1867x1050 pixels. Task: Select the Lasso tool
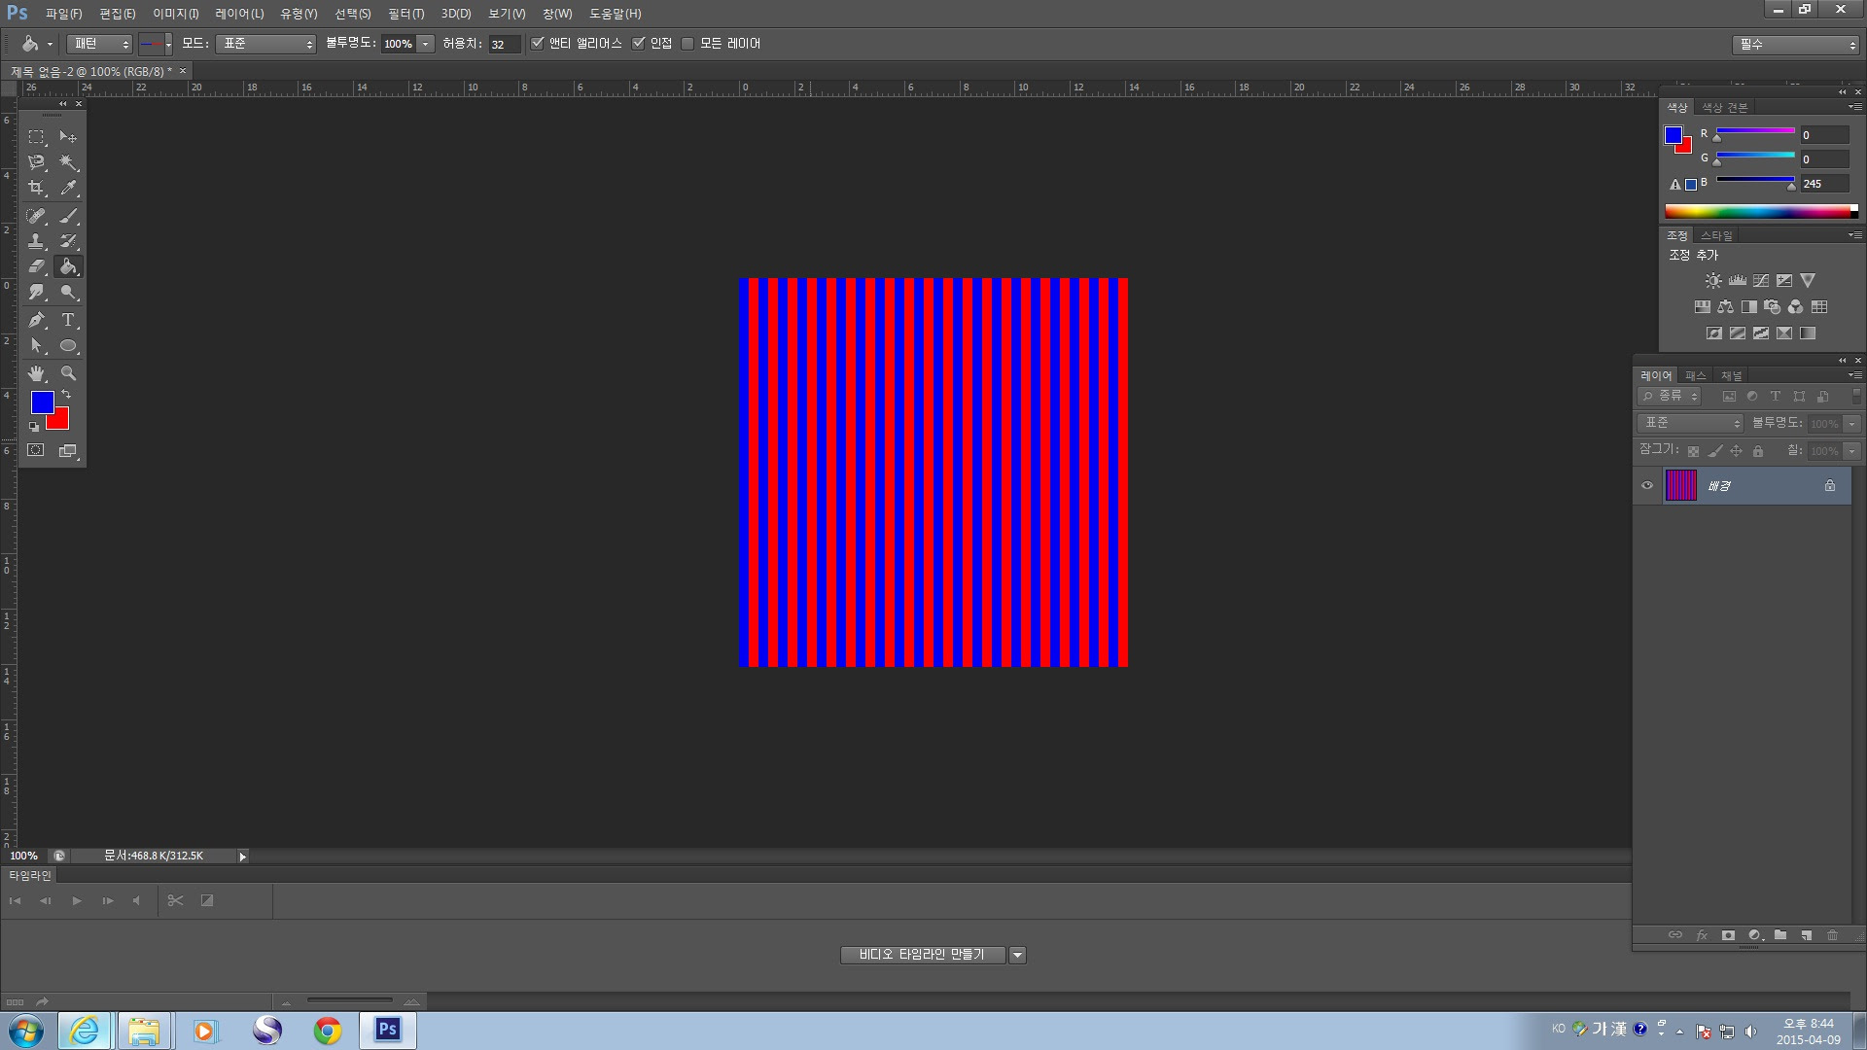(x=37, y=162)
